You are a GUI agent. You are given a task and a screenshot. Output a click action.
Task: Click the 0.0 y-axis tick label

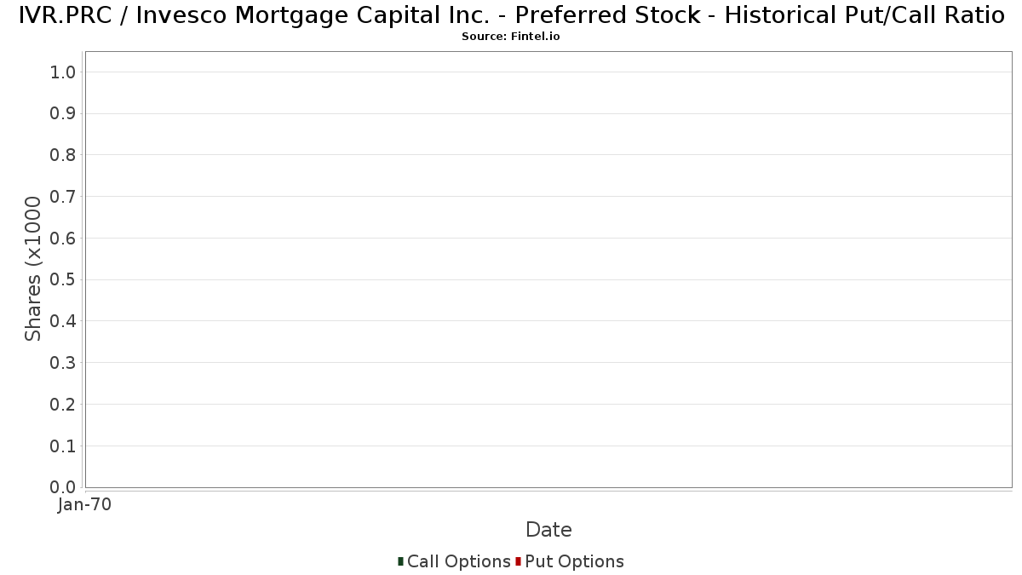[63, 487]
